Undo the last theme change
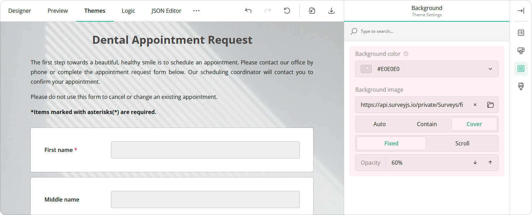 pos(248,11)
